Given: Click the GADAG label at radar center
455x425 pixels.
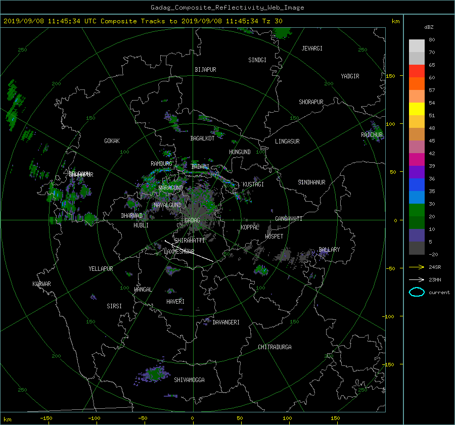Looking at the screenshot, I should [x=192, y=220].
